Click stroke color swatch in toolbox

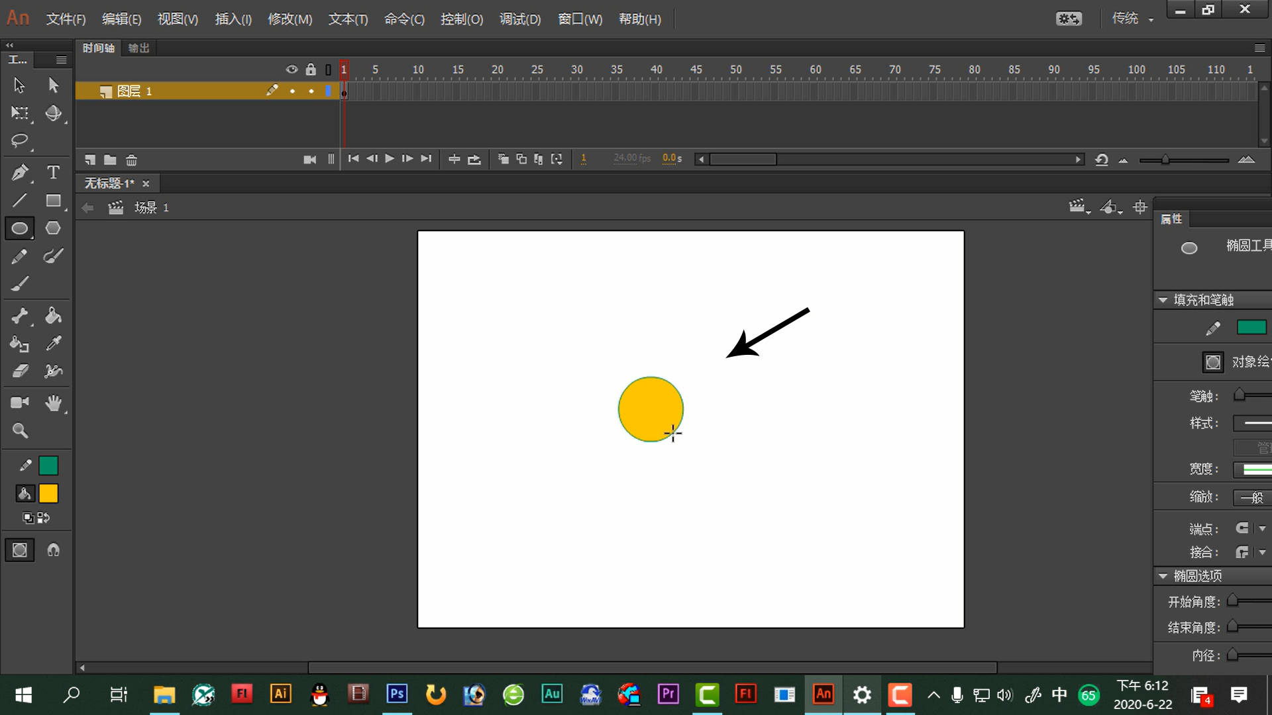48,466
